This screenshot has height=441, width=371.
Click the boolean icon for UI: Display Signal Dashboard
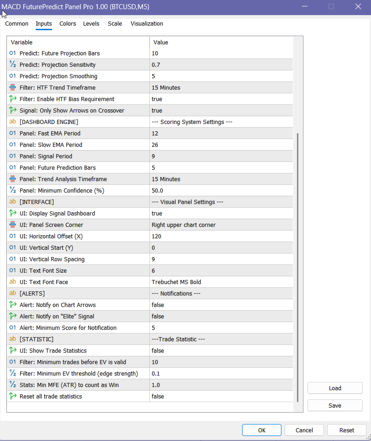(x=12, y=214)
